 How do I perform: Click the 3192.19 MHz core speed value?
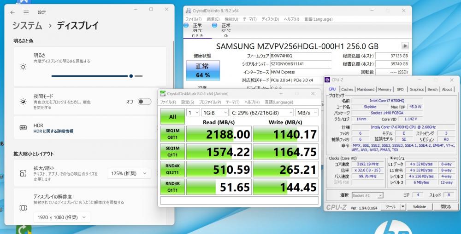click(367, 164)
